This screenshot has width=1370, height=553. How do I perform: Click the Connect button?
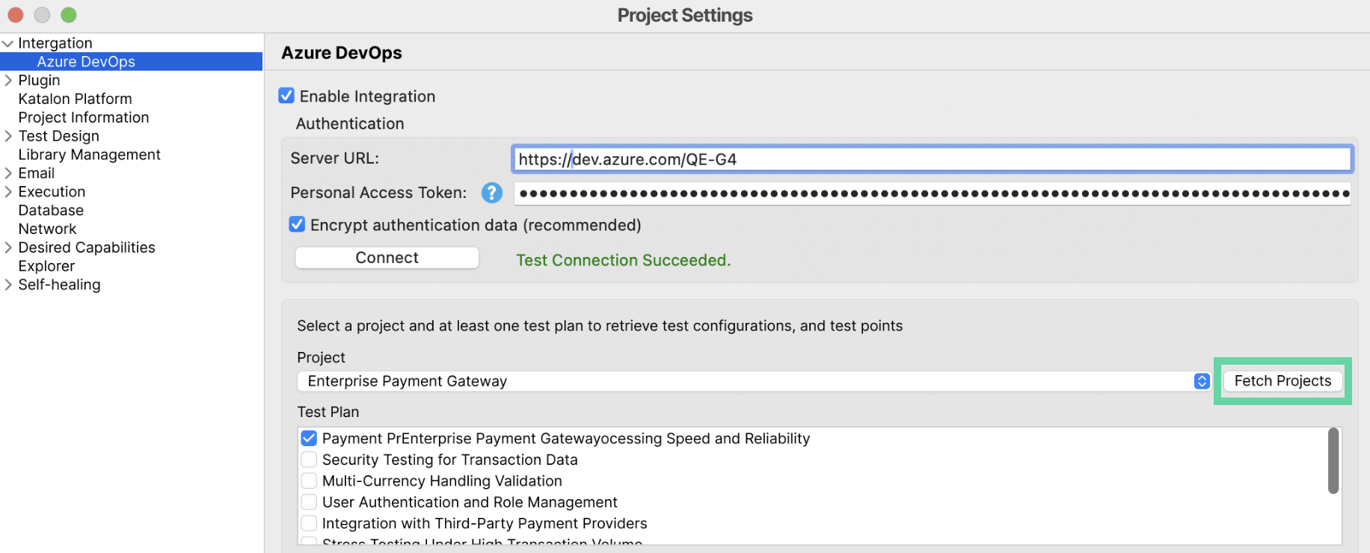point(387,258)
